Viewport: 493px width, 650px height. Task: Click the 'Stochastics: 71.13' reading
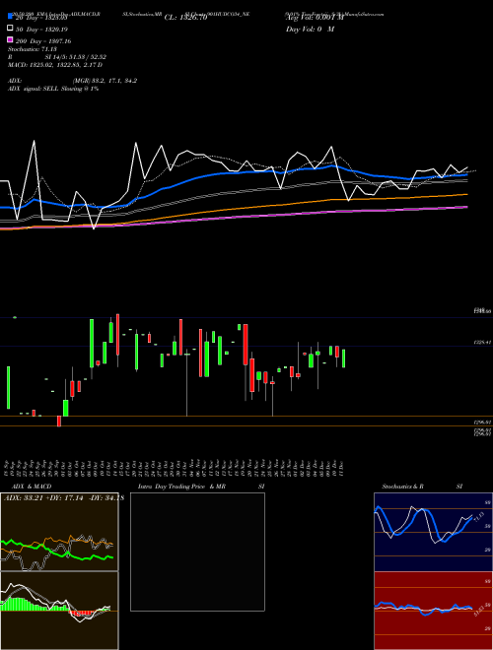coord(33,49)
